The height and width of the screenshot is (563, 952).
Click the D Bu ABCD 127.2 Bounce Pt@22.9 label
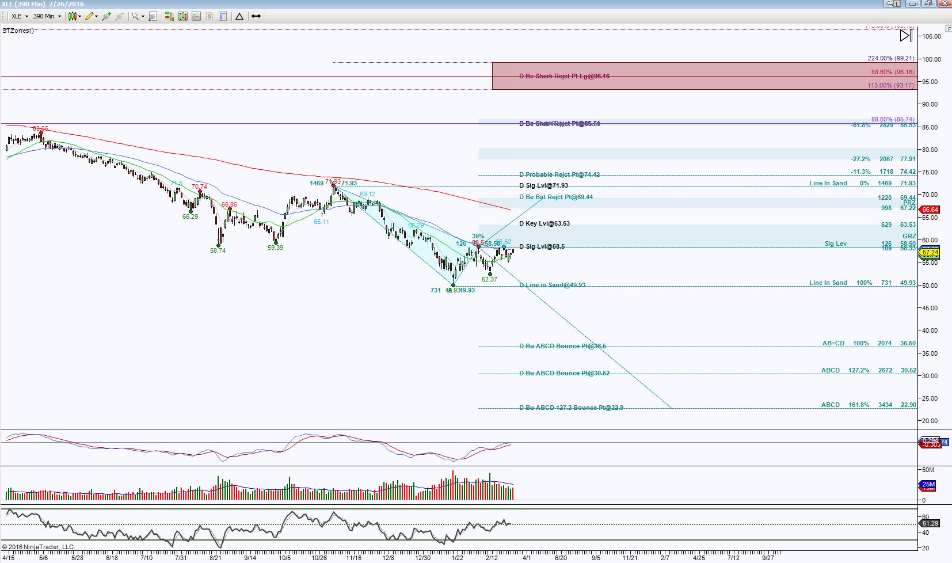tap(571, 408)
